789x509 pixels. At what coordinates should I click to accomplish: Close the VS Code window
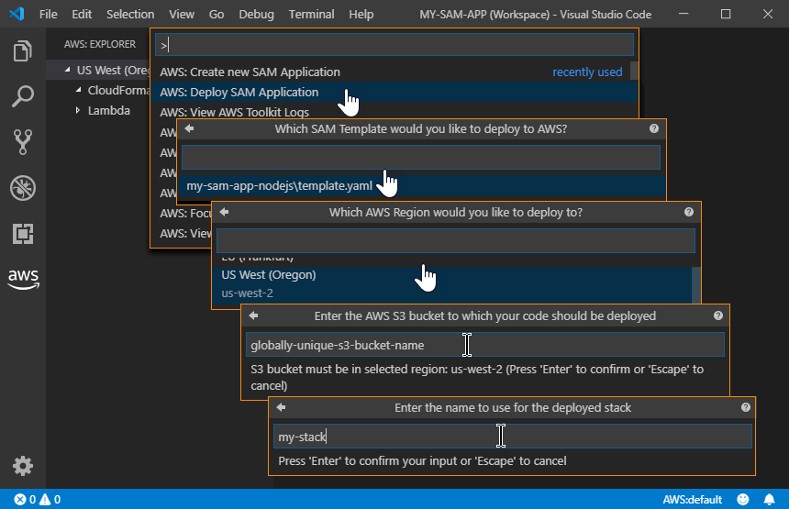767,14
